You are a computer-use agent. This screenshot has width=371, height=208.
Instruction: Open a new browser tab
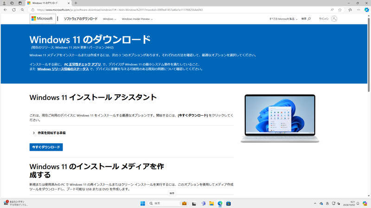(x=76, y=3)
